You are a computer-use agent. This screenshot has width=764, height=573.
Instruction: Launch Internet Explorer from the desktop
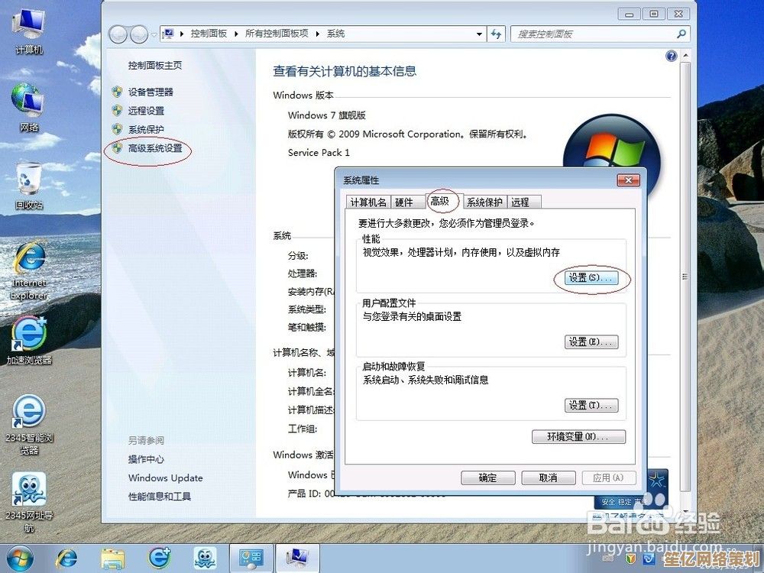pyautogui.click(x=29, y=264)
